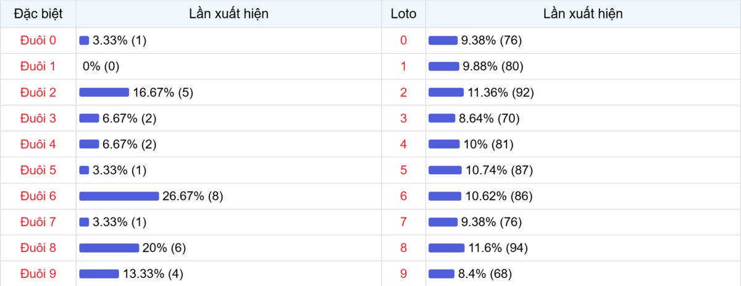The width and height of the screenshot is (741, 286).
Task: Click the blue bar beside "11.36% (92)"
Action: (446, 93)
